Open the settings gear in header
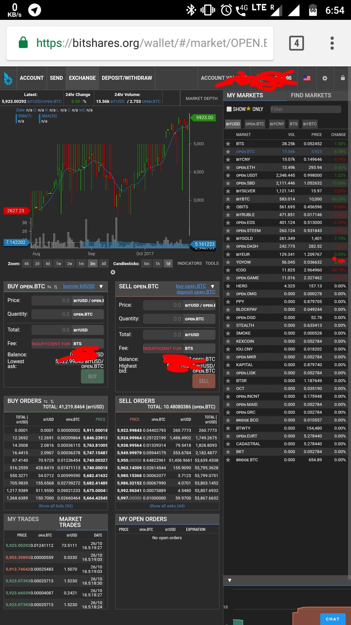This screenshot has height=625, width=351. coord(325,78)
